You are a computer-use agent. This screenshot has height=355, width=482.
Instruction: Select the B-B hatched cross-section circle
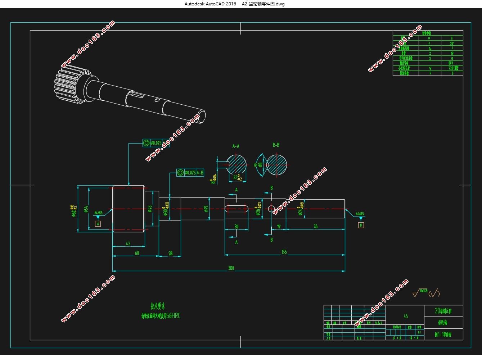[276, 165]
